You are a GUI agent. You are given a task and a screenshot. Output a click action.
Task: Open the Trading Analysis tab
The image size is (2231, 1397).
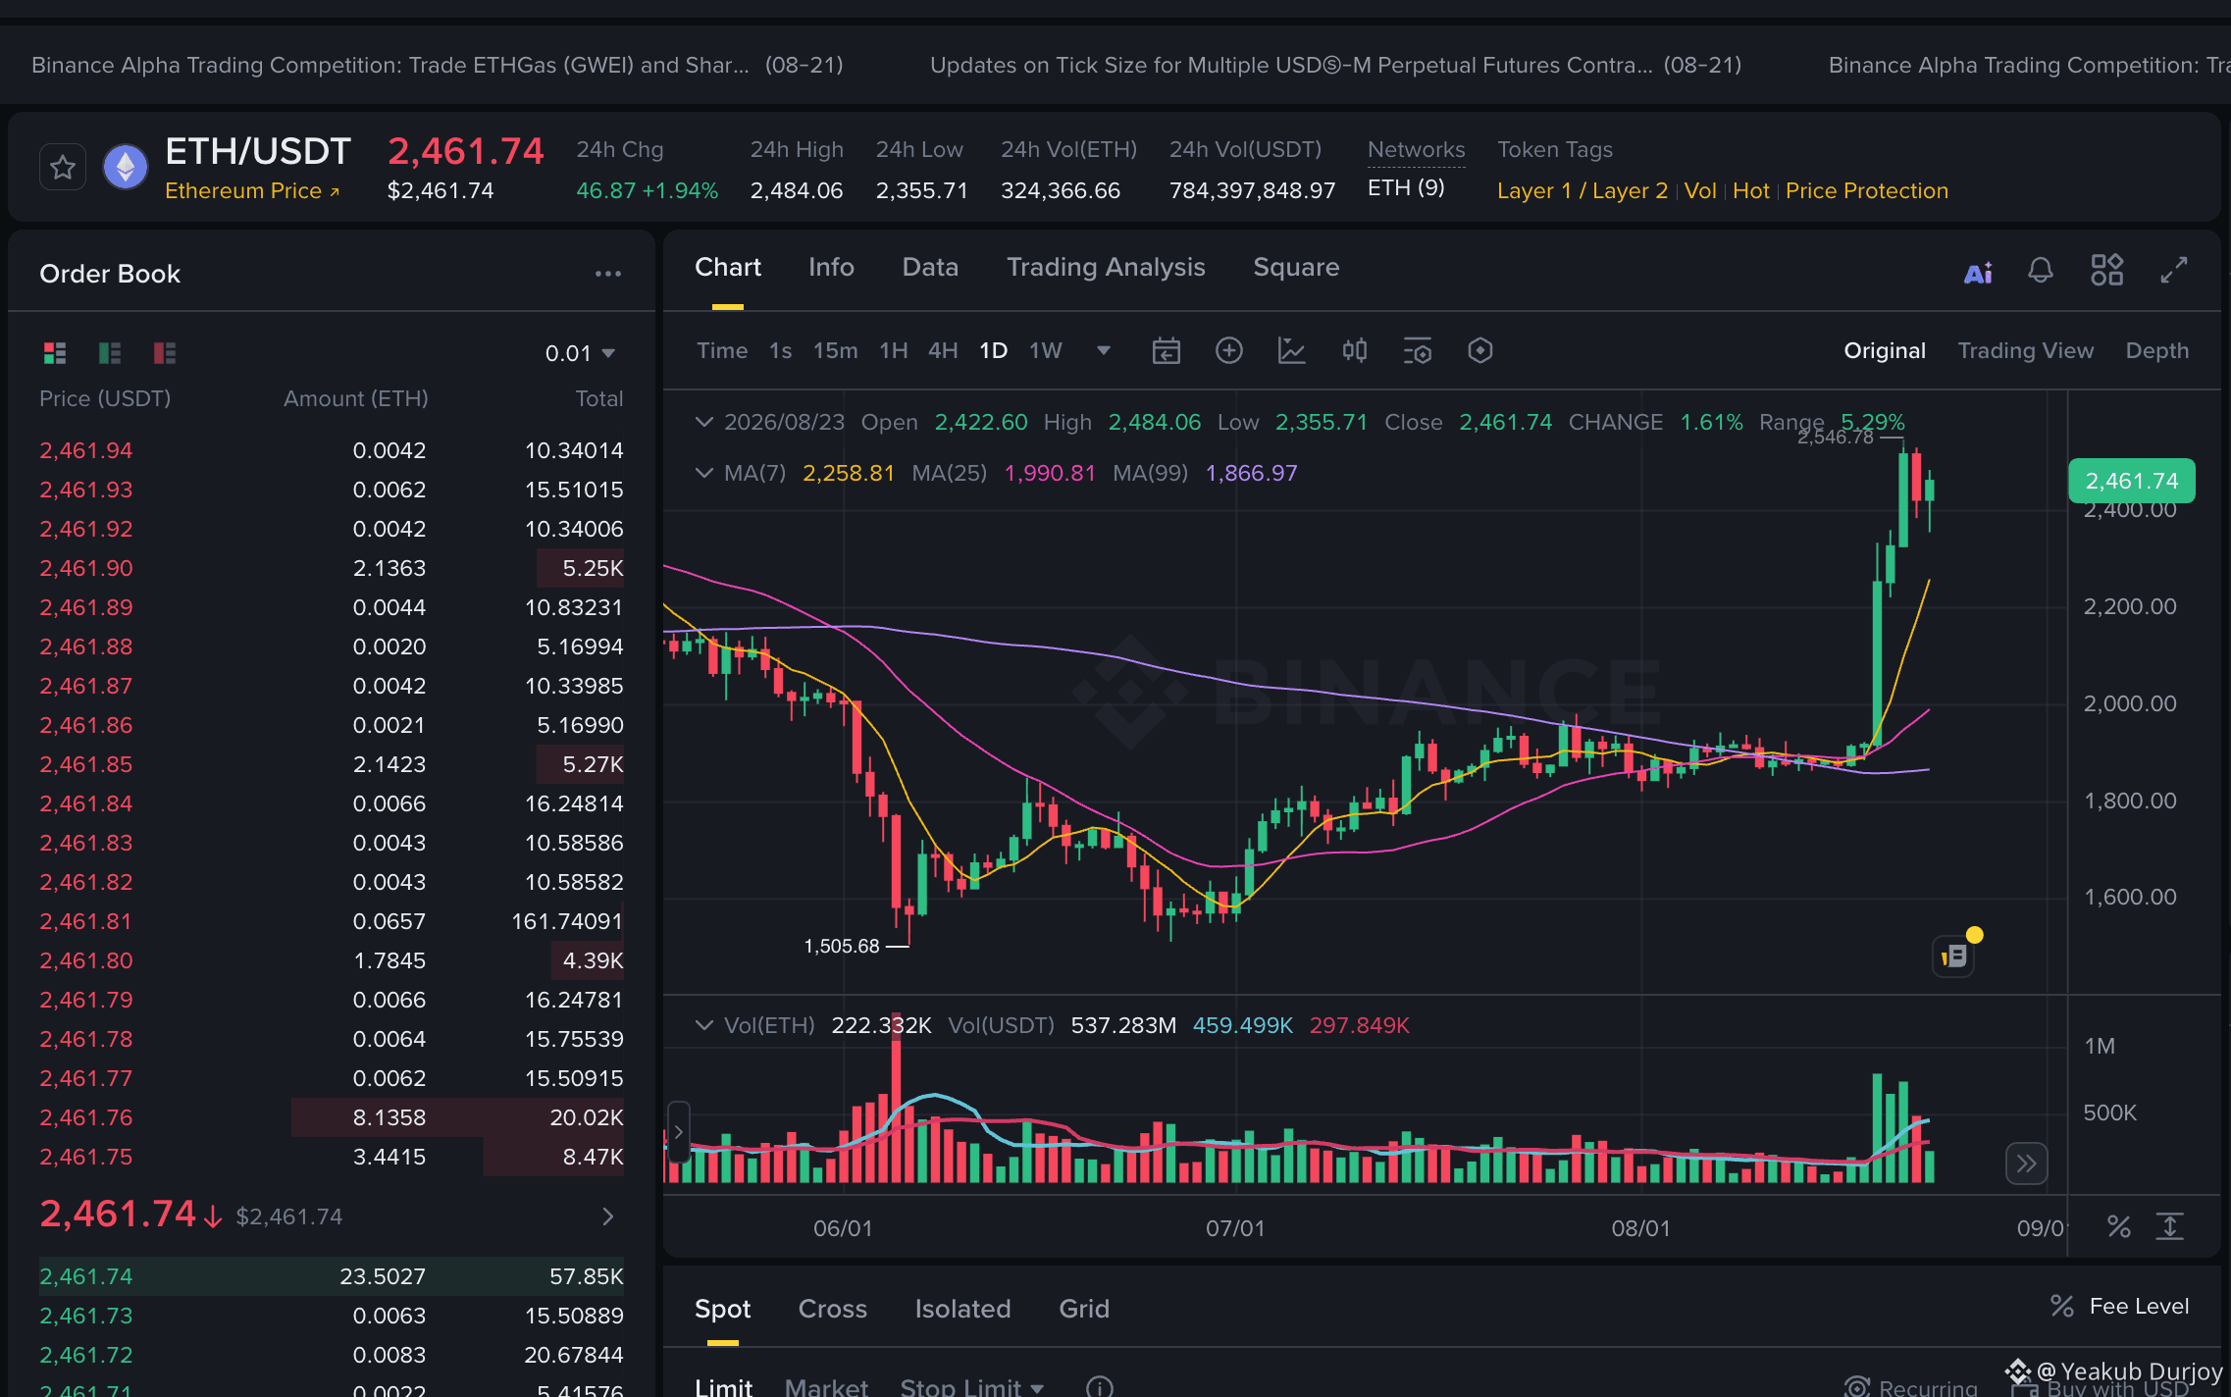1106,267
